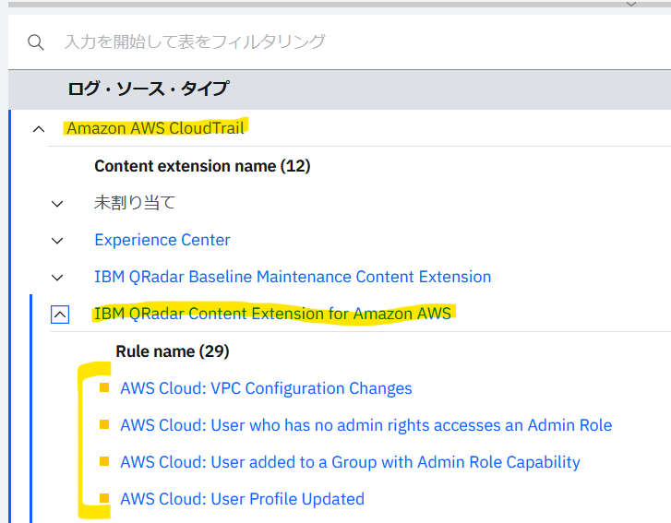Open User added to Group with Admin Role rule
The image size is (671, 523).
[x=350, y=462]
